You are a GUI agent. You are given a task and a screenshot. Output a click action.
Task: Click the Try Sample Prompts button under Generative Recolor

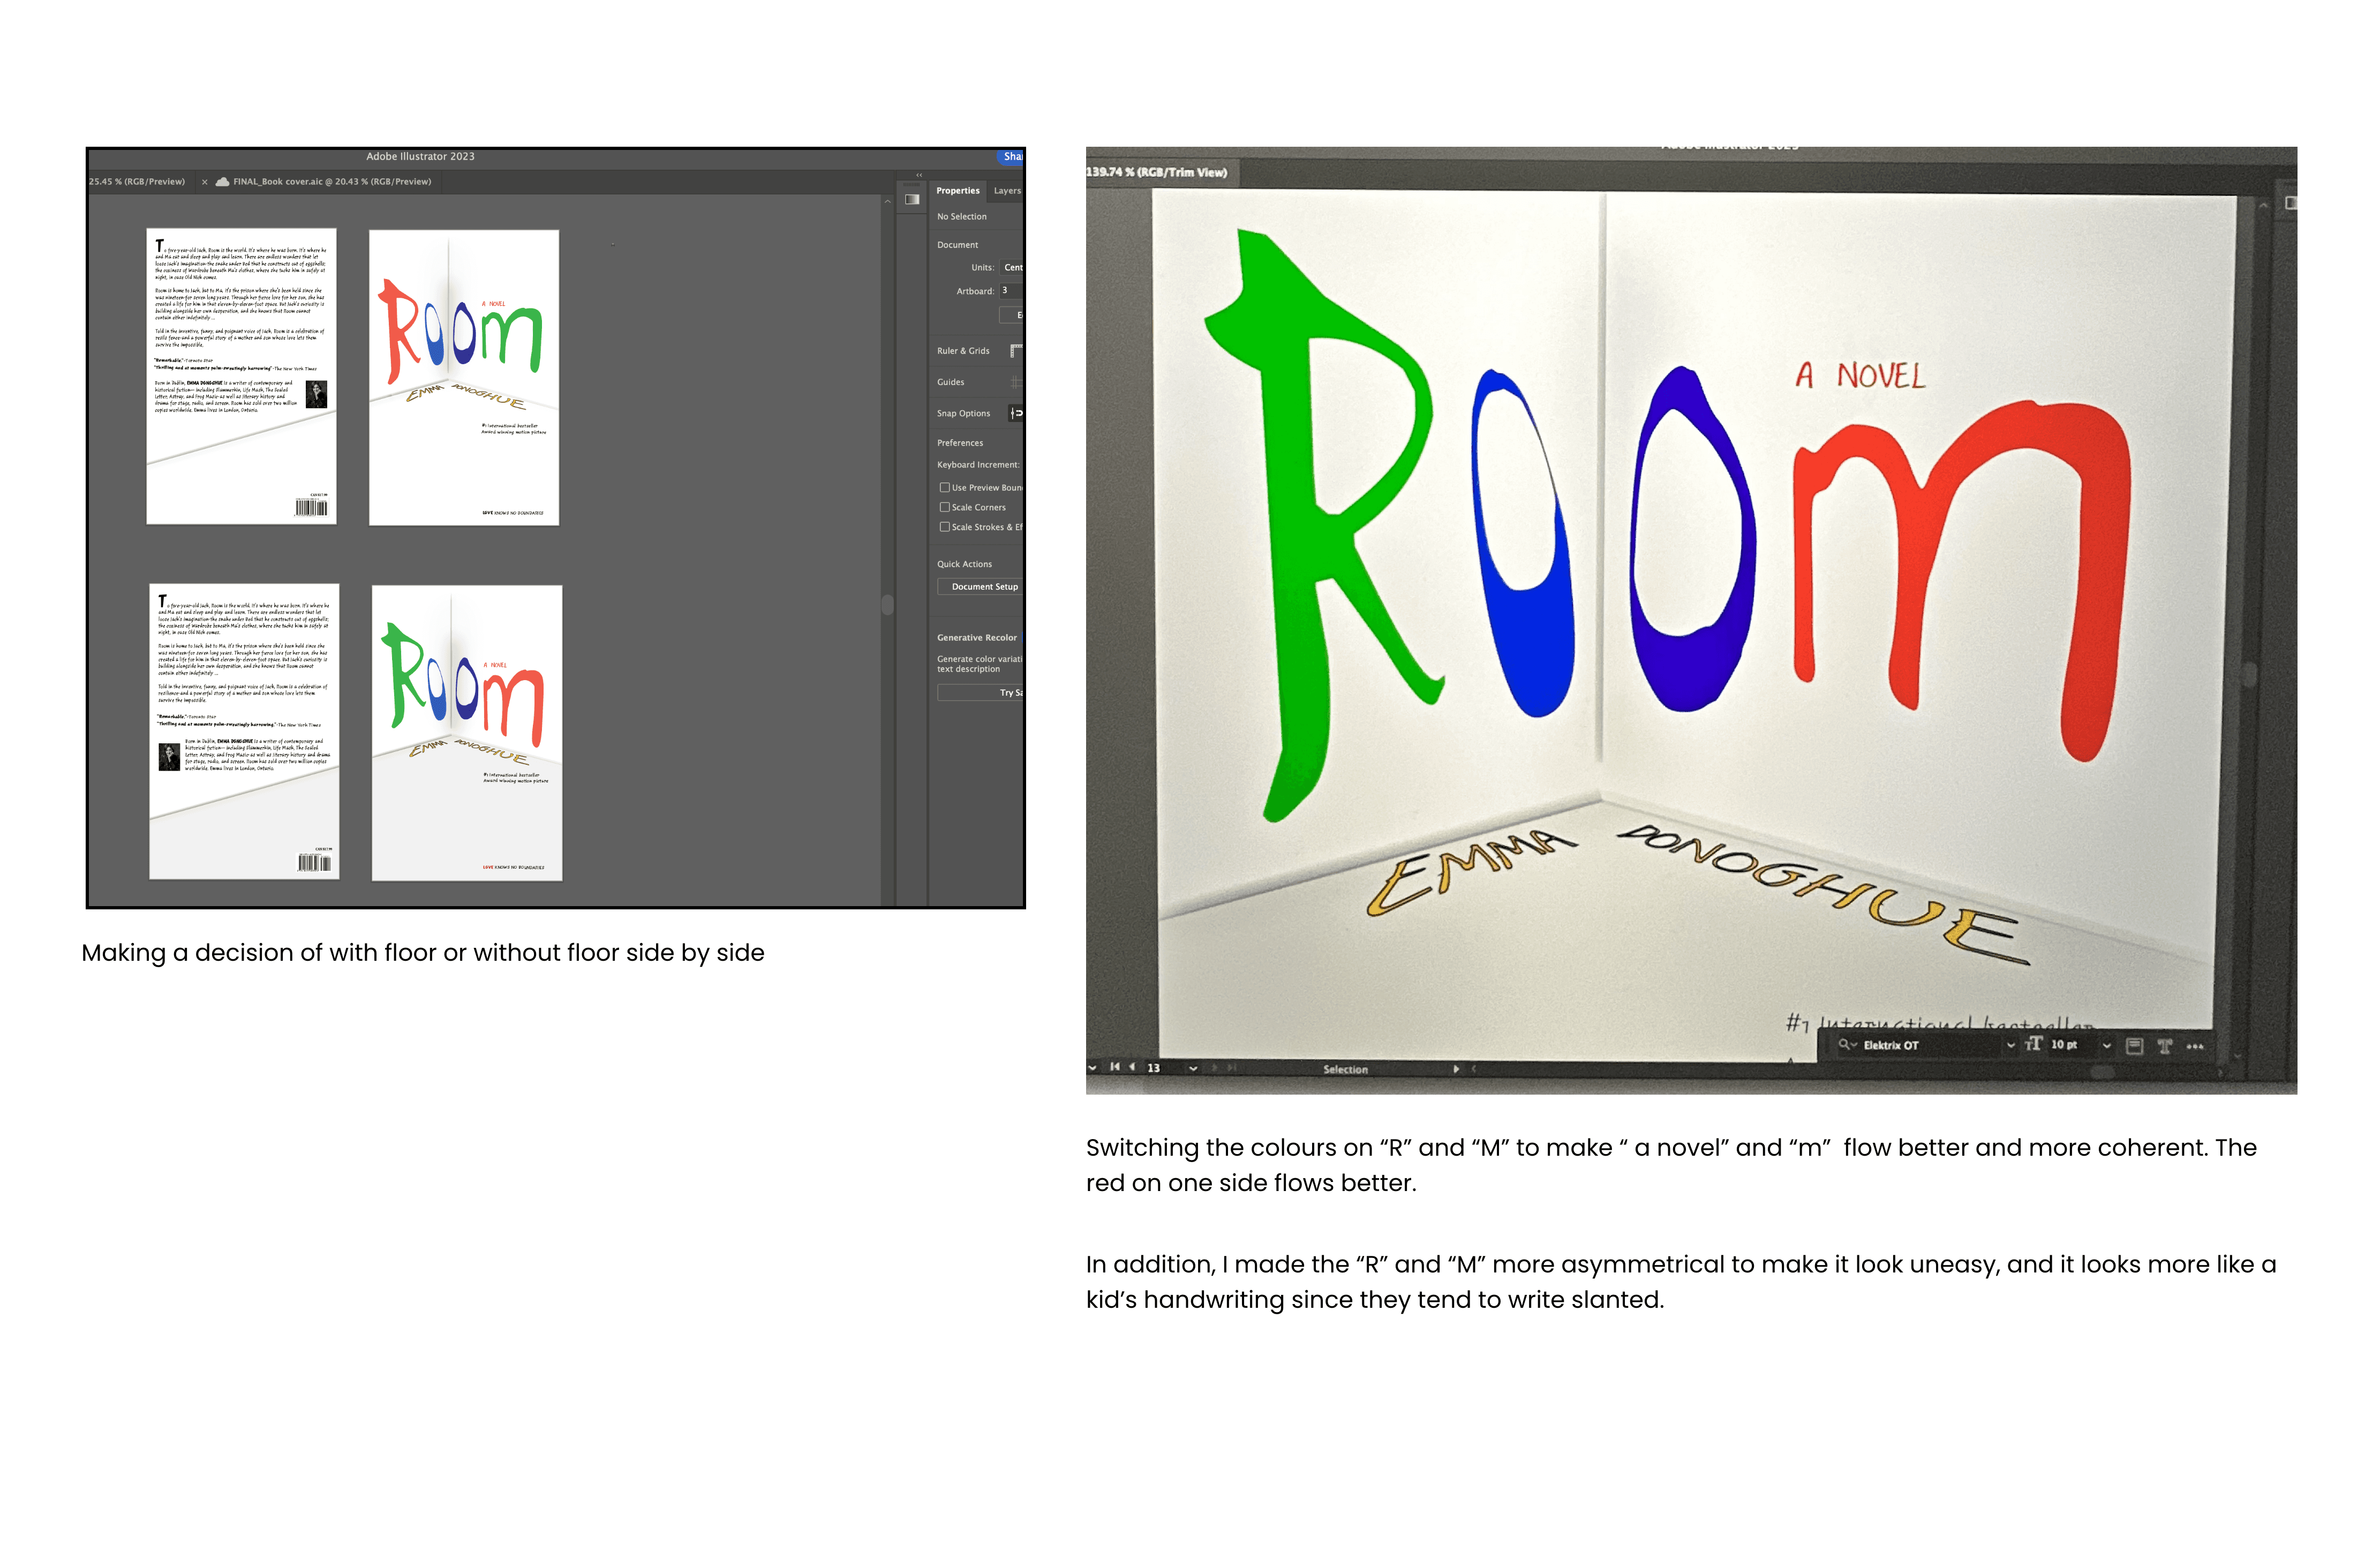981,693
